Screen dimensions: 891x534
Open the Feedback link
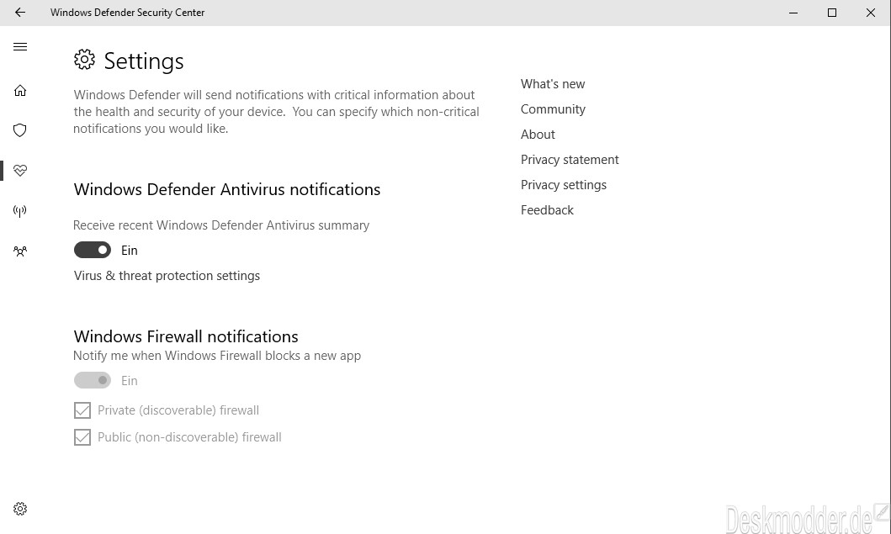point(547,210)
